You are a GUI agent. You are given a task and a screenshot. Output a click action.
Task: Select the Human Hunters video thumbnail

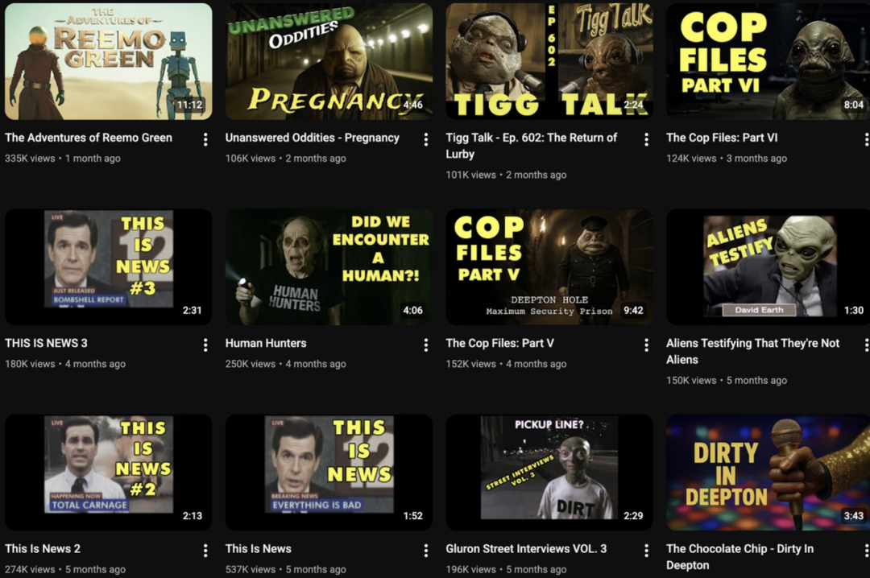(329, 267)
